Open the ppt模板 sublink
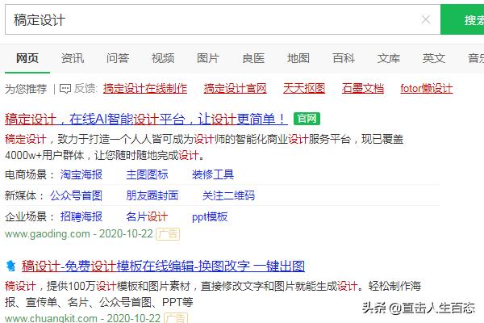 pos(210,217)
